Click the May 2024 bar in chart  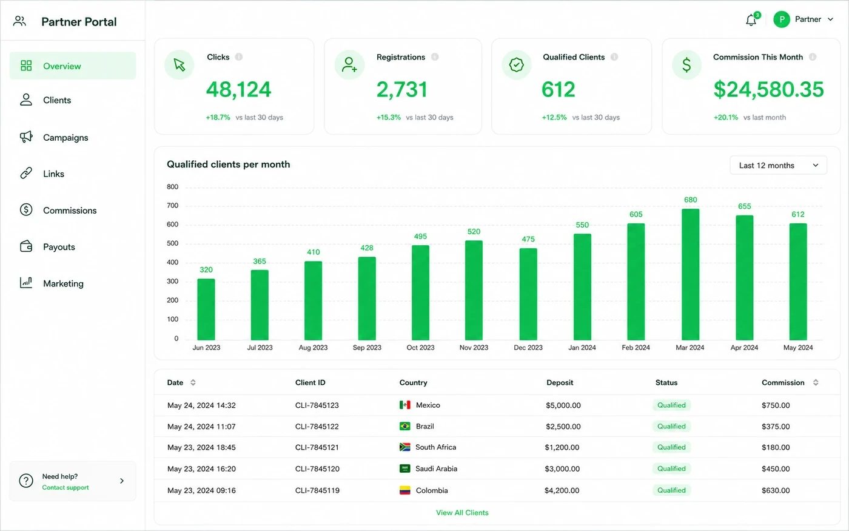798,282
